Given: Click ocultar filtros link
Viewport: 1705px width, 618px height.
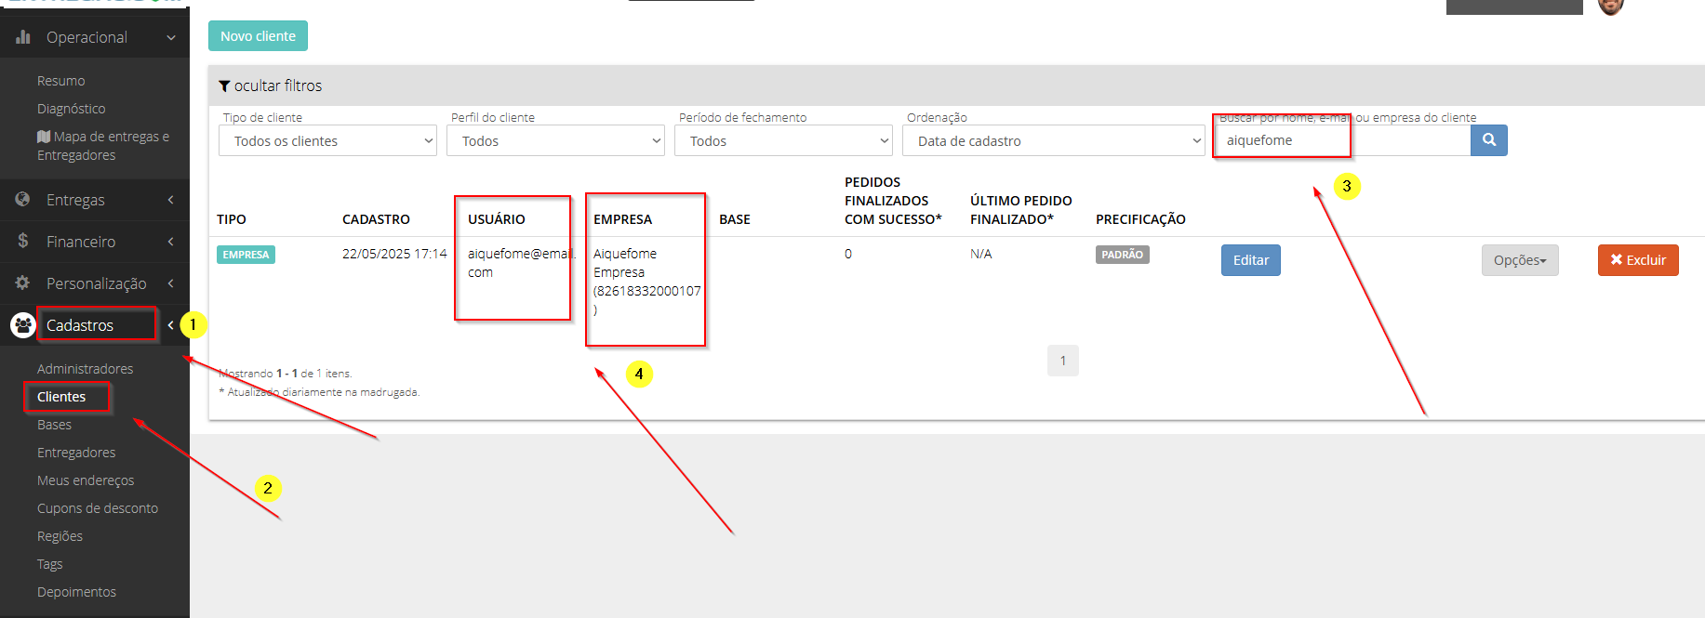Looking at the screenshot, I should [x=277, y=85].
